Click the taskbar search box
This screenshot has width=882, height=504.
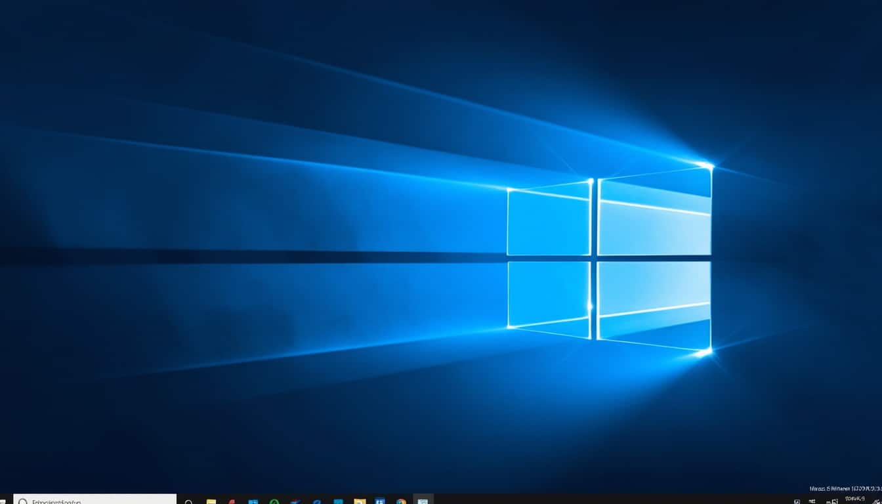tap(94, 499)
